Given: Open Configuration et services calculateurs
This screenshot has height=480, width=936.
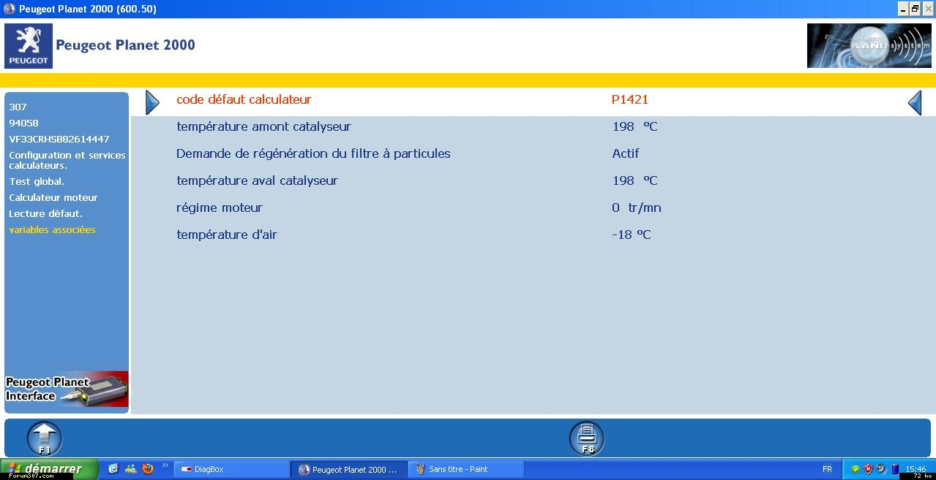Looking at the screenshot, I should 67,160.
